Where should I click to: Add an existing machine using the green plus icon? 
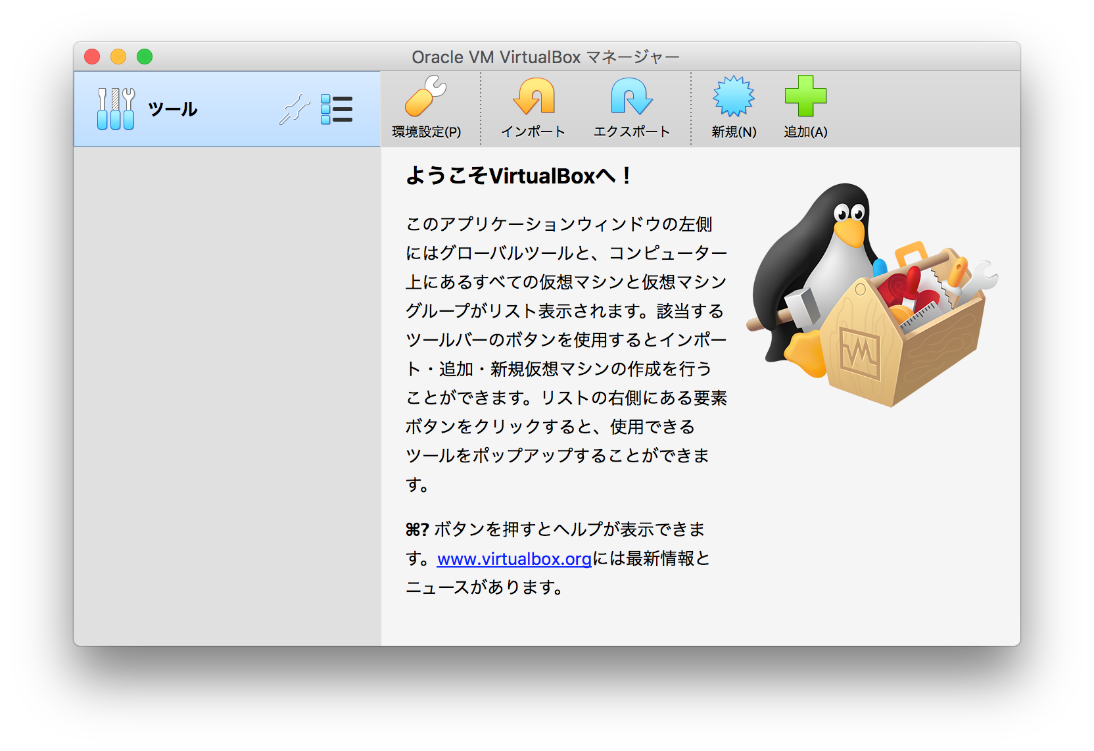coord(805,97)
